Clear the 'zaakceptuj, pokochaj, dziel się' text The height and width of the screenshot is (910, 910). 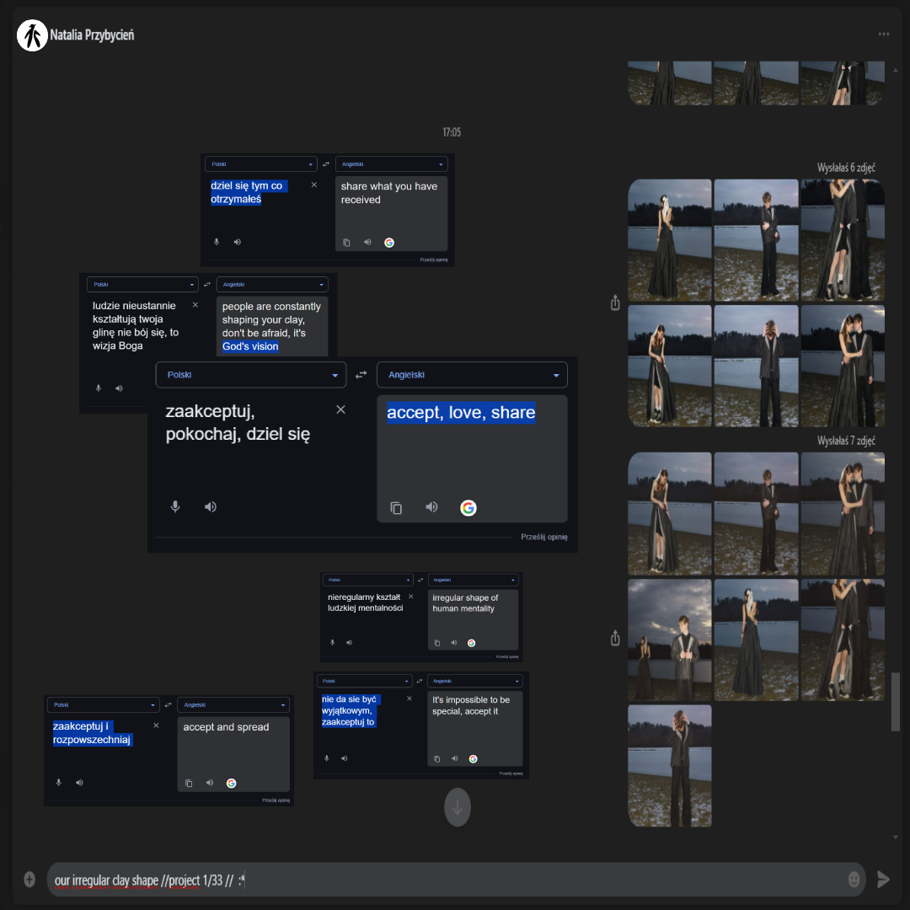pyautogui.click(x=340, y=409)
